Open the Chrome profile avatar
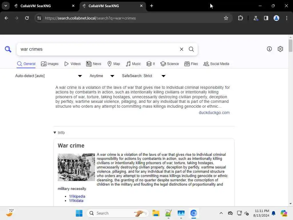 [276, 18]
